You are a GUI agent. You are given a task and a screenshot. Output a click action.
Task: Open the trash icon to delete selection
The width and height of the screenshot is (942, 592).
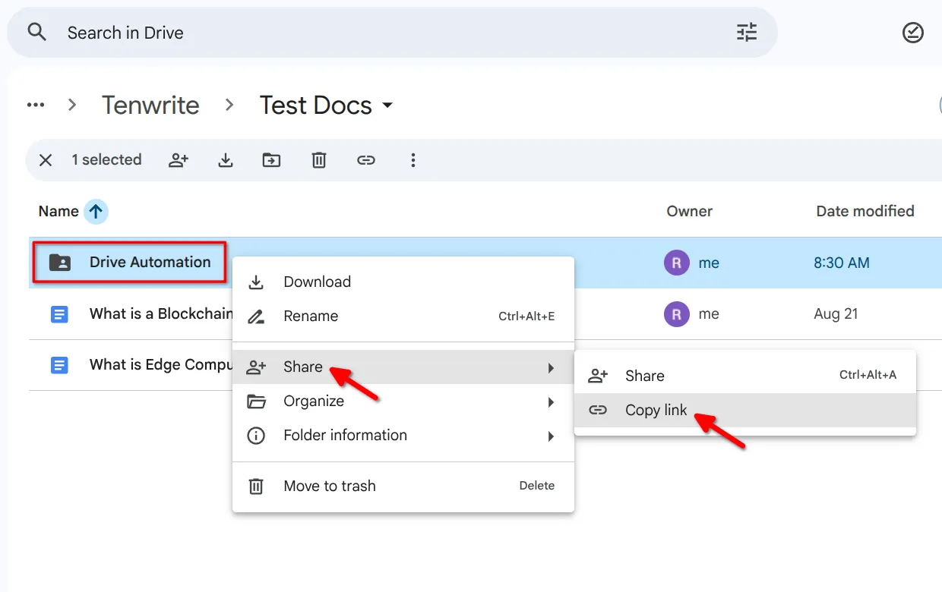tap(318, 160)
